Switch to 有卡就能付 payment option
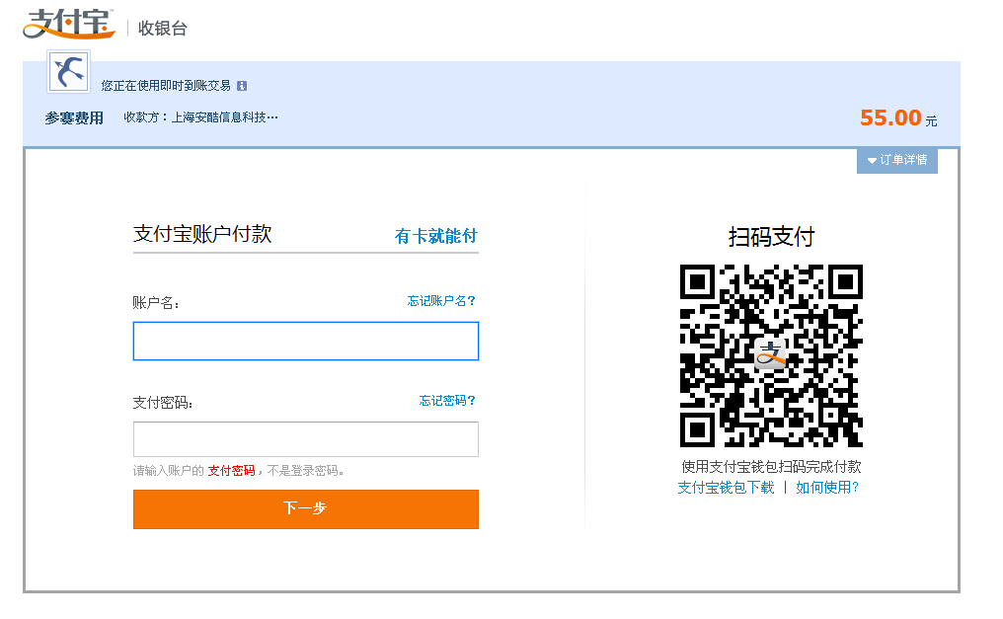Screen dimensions: 1003x619 tap(435, 236)
